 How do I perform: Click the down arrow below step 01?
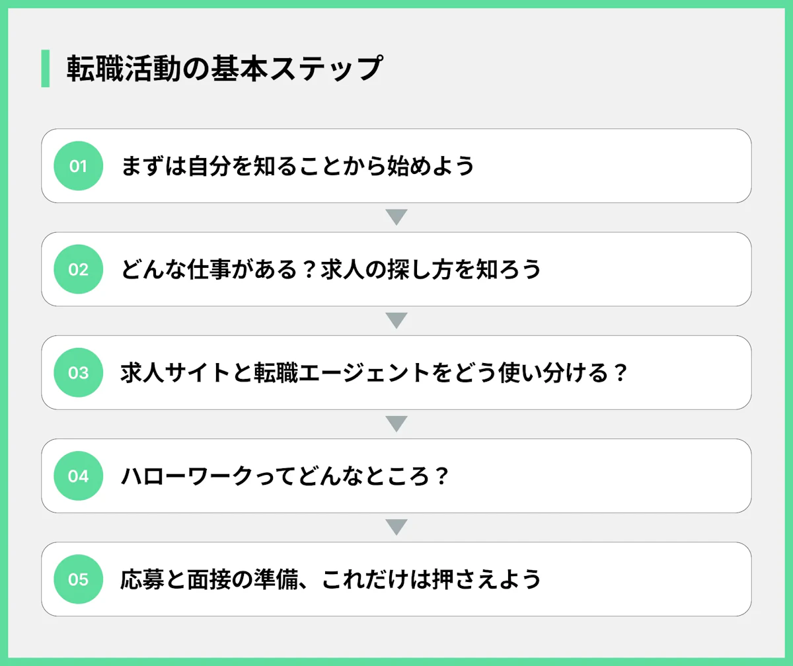[x=396, y=218]
